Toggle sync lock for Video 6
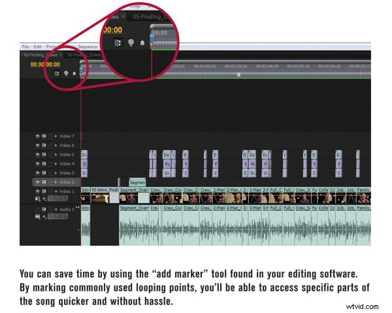The width and height of the screenshot is (392, 313). coord(44,145)
